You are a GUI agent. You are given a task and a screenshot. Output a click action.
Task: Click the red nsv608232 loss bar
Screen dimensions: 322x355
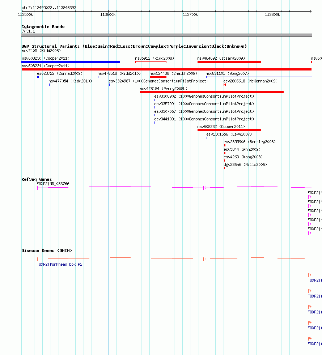pyautogui.click(x=229, y=130)
